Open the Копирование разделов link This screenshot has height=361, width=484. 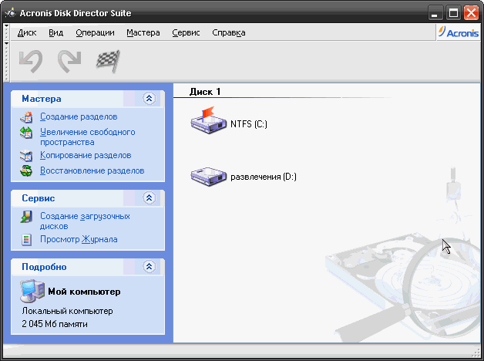86,155
